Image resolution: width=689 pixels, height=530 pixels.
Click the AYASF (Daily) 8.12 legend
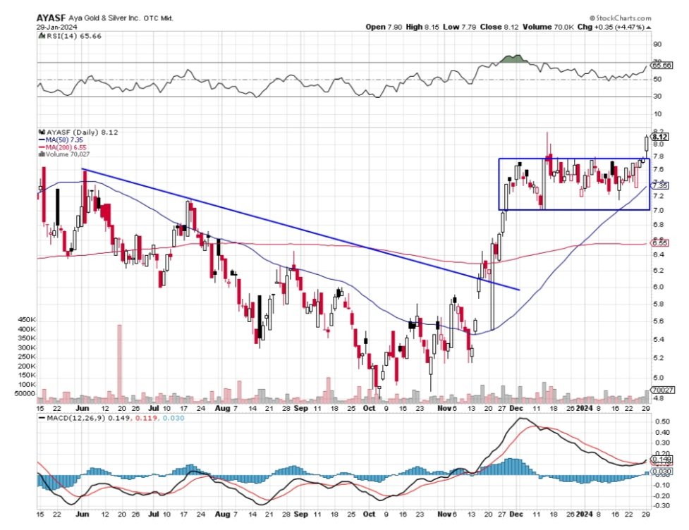83,132
